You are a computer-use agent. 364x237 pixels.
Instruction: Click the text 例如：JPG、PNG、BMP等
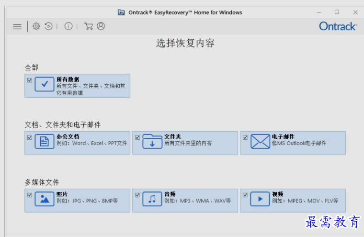[87, 201]
